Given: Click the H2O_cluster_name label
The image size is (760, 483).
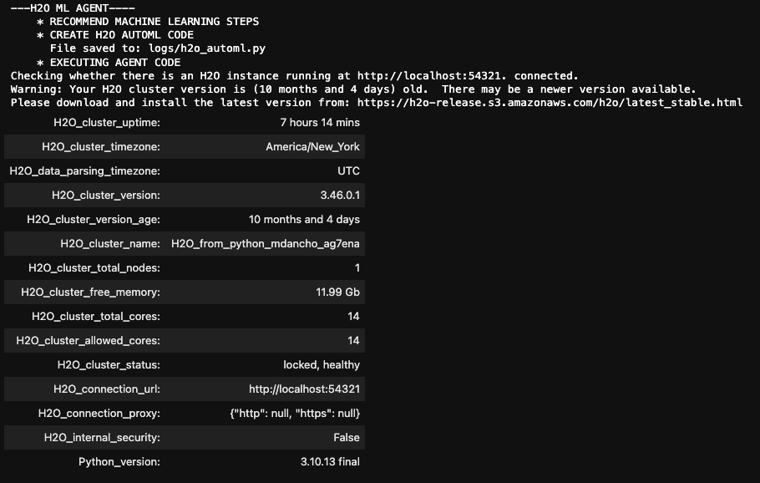Looking at the screenshot, I should coord(110,244).
